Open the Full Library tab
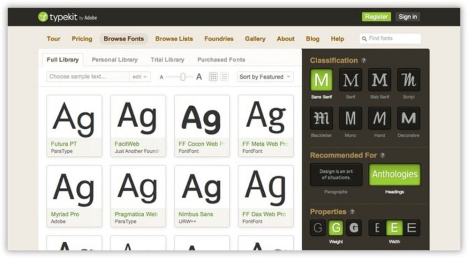This screenshot has width=468, height=258. click(63, 60)
